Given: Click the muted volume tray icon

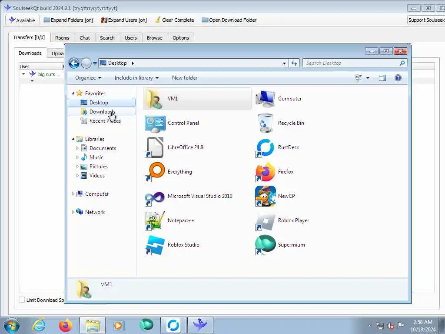Looking at the screenshot, I should 391,326.
